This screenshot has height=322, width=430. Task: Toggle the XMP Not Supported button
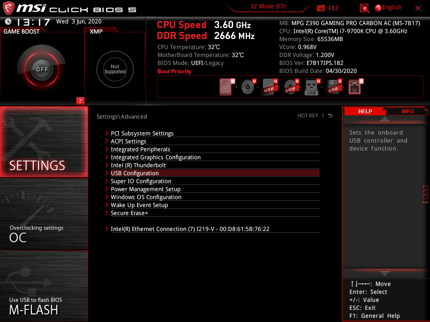115,69
